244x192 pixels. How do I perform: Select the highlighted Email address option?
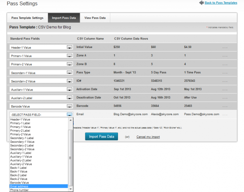click(x=39, y=186)
